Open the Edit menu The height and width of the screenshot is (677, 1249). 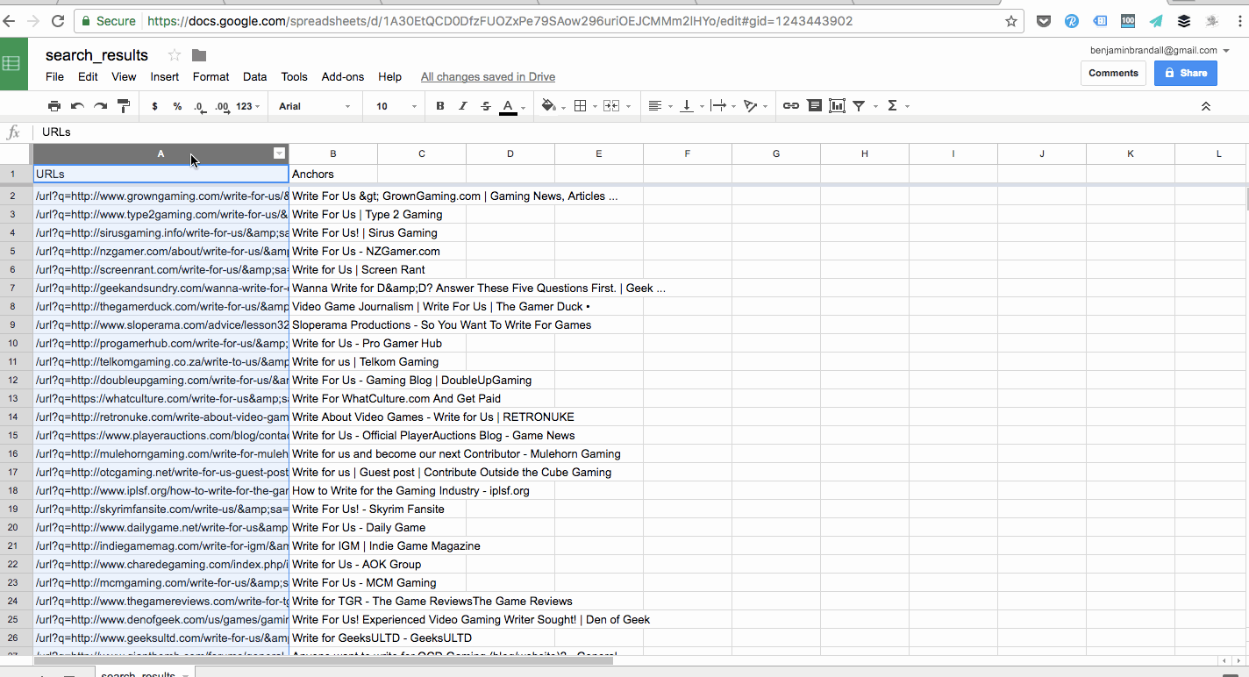pyautogui.click(x=88, y=76)
